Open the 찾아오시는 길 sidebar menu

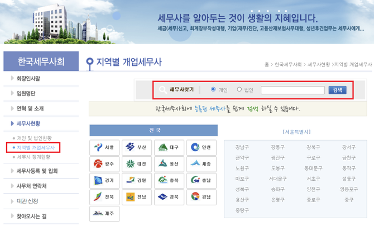tap(33, 216)
